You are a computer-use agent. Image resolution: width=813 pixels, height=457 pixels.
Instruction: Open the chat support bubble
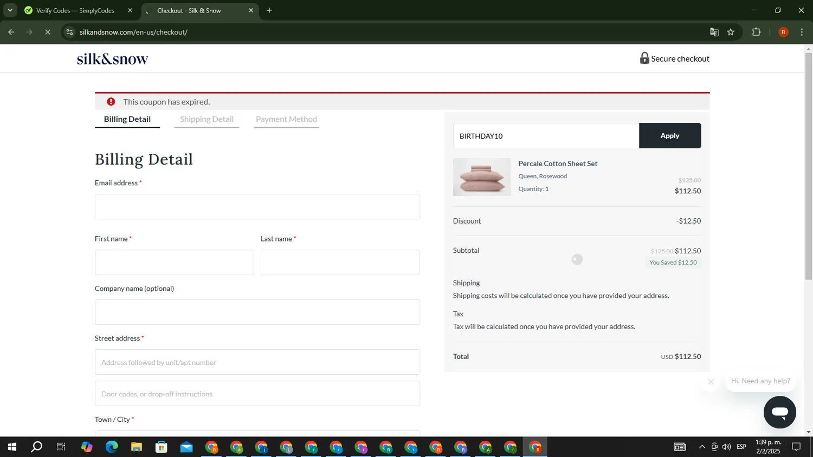click(x=779, y=412)
